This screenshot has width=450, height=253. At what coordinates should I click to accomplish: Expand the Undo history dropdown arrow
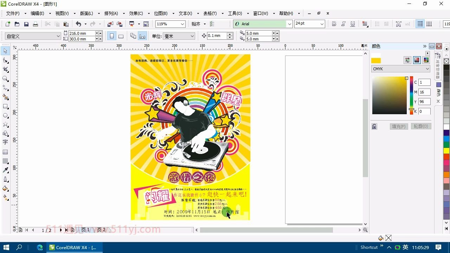coord(85,24)
